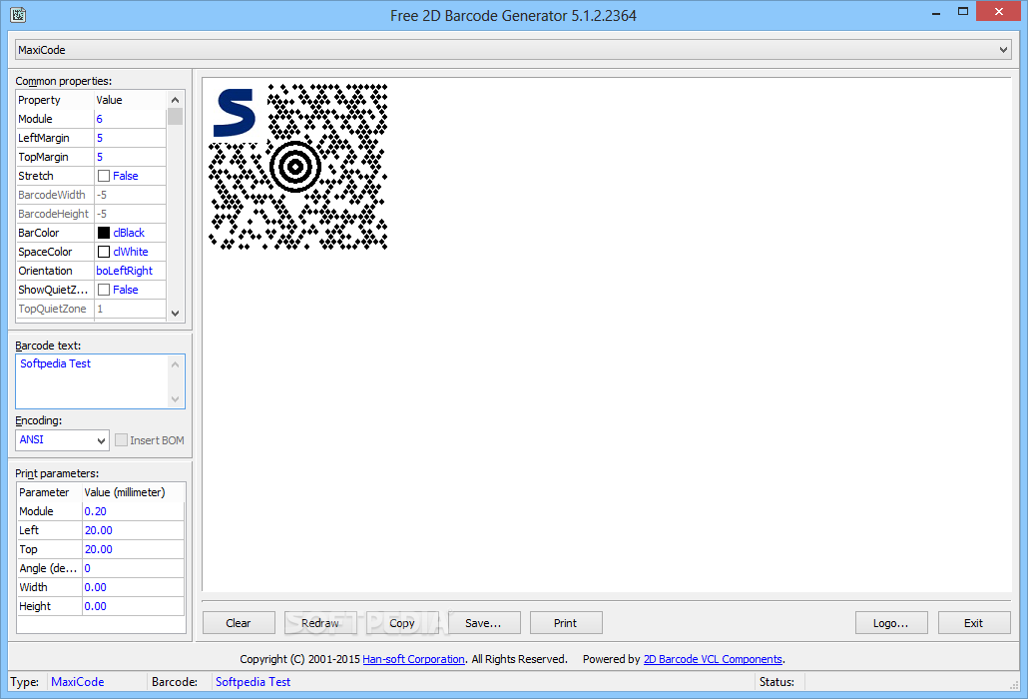Click the Module value 6 cell

click(130, 119)
